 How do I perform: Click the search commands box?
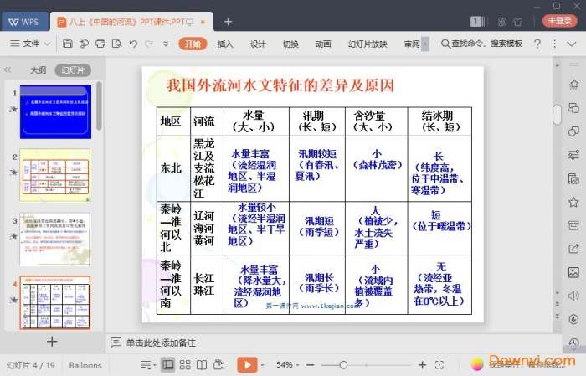[481, 44]
